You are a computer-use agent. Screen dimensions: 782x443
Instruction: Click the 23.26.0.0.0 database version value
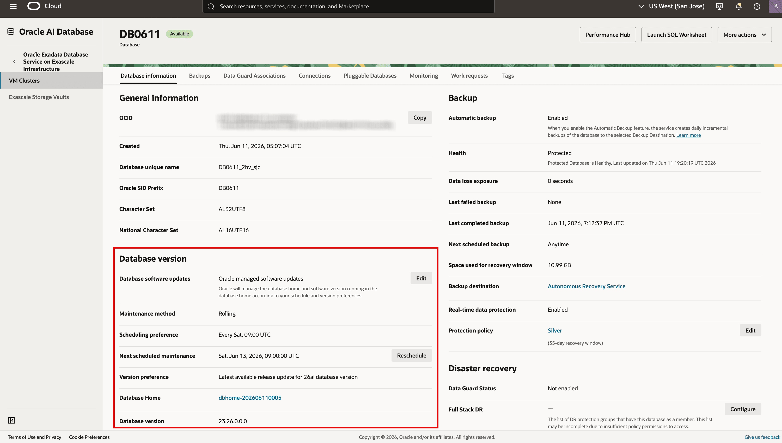point(233,421)
